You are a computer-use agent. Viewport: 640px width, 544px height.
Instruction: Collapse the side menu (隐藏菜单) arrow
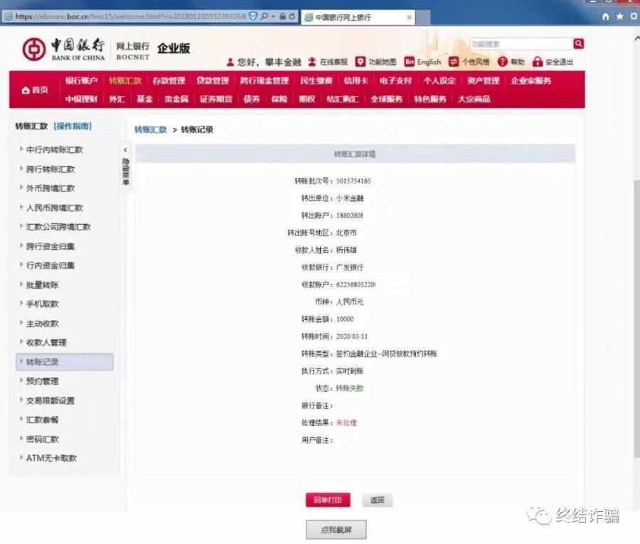click(125, 150)
